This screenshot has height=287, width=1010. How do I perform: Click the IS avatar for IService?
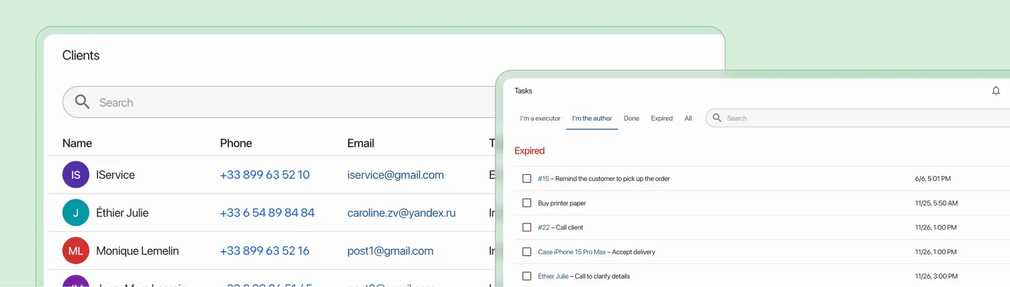click(x=76, y=175)
